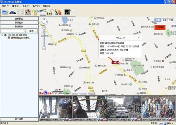Screen dimensions: 176x125
Task: Open the CenNavi link
Action: pos(84,94)
